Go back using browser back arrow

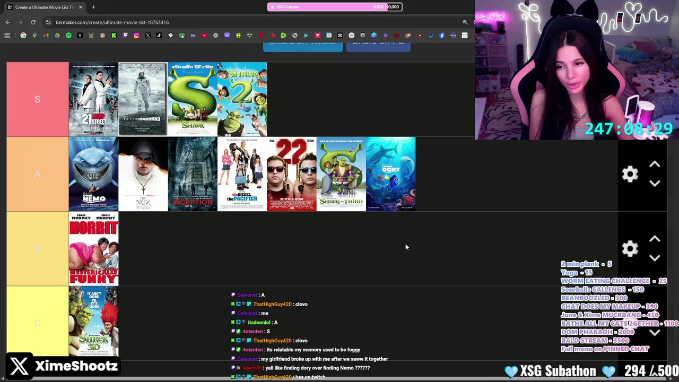(7, 22)
